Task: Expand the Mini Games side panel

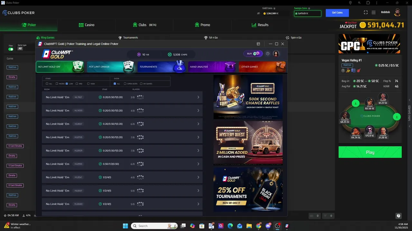Action: (409, 113)
